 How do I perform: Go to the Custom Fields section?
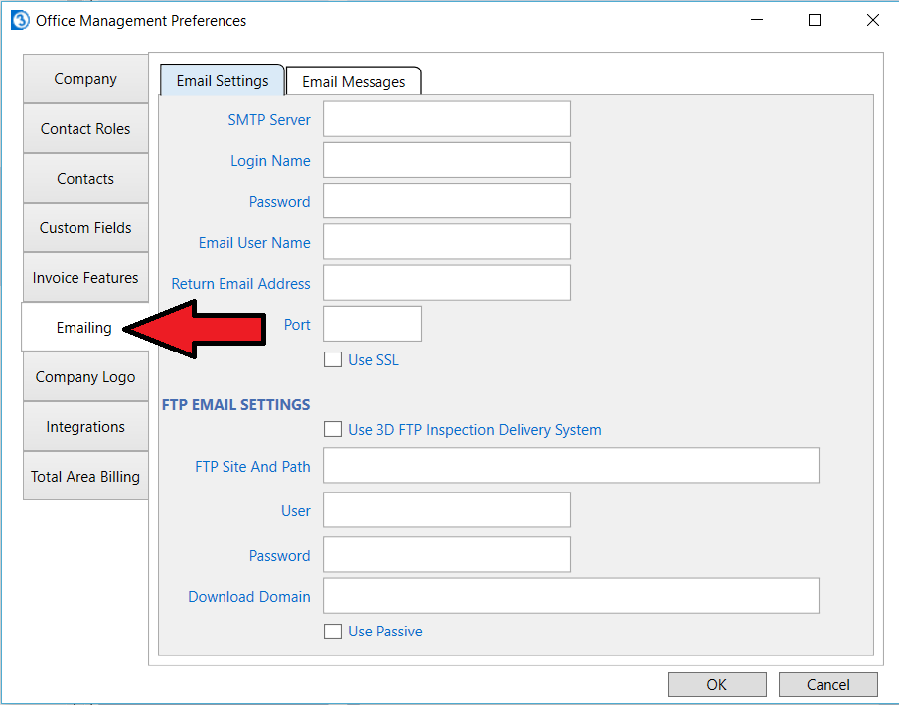tap(85, 227)
